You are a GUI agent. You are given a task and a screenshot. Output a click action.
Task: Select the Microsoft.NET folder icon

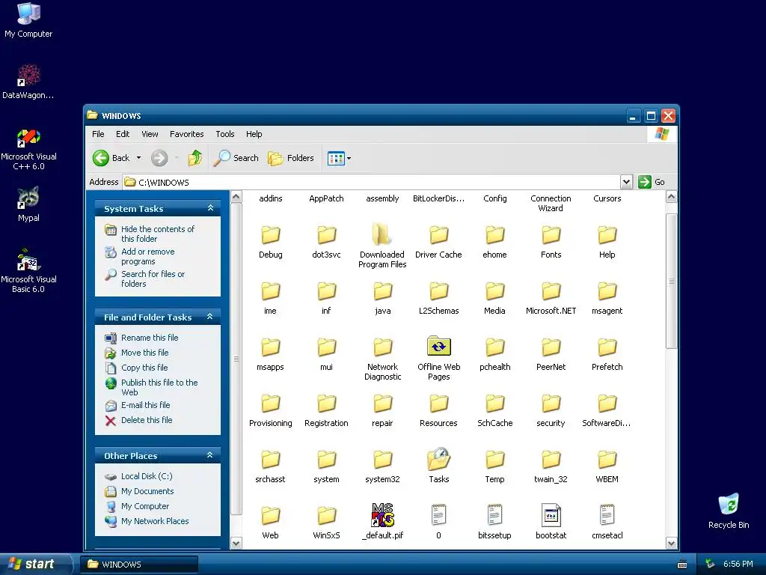pyautogui.click(x=551, y=291)
